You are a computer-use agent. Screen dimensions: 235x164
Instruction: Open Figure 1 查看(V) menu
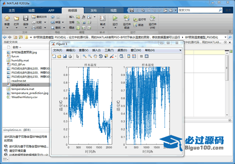pyautogui.click(x=83, y=50)
